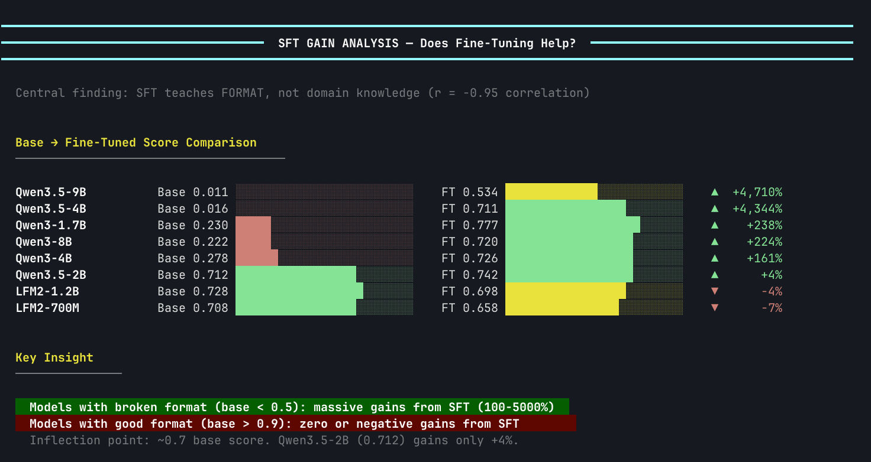The height and width of the screenshot is (462, 871).
Task: Select the model name LFM2-1.2B
Action: point(47,291)
